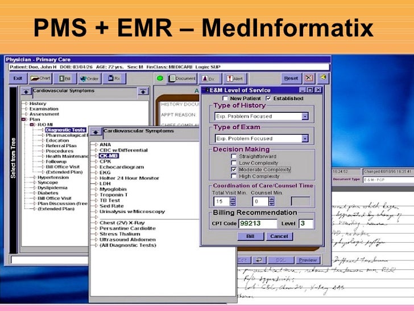Click the Bill toolbar icon
The image size is (414, 311).
click(65, 79)
